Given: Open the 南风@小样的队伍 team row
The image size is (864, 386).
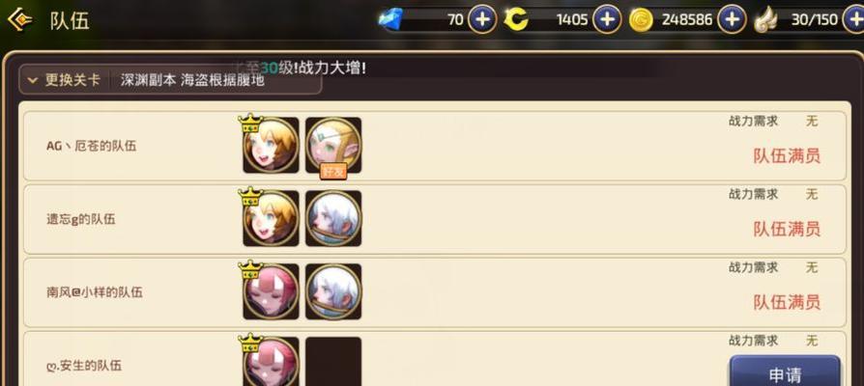Looking at the screenshot, I should [435, 292].
